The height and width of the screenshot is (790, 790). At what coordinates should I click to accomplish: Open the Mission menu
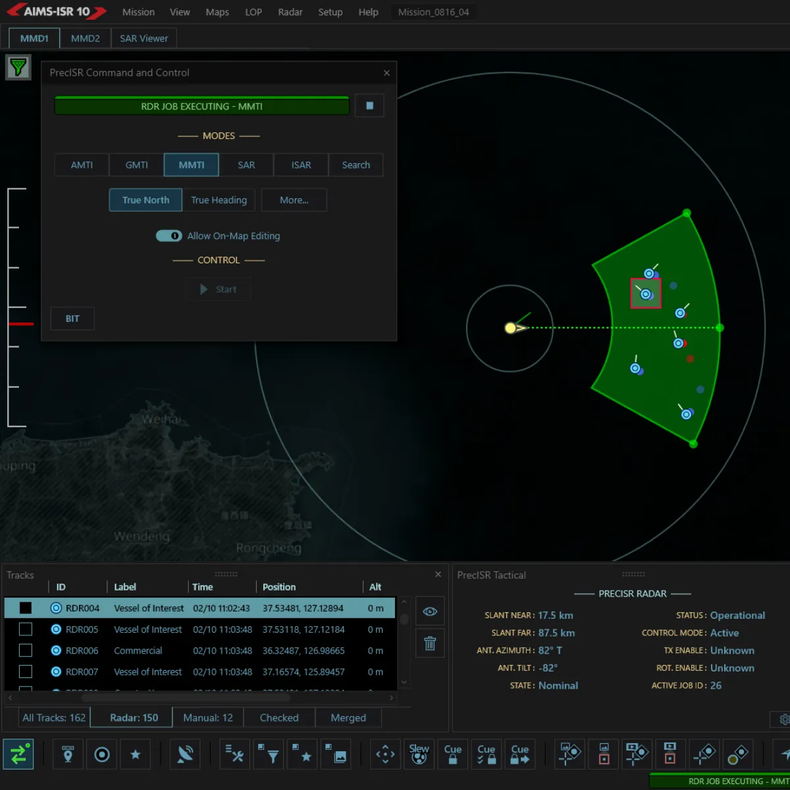pyautogui.click(x=138, y=12)
